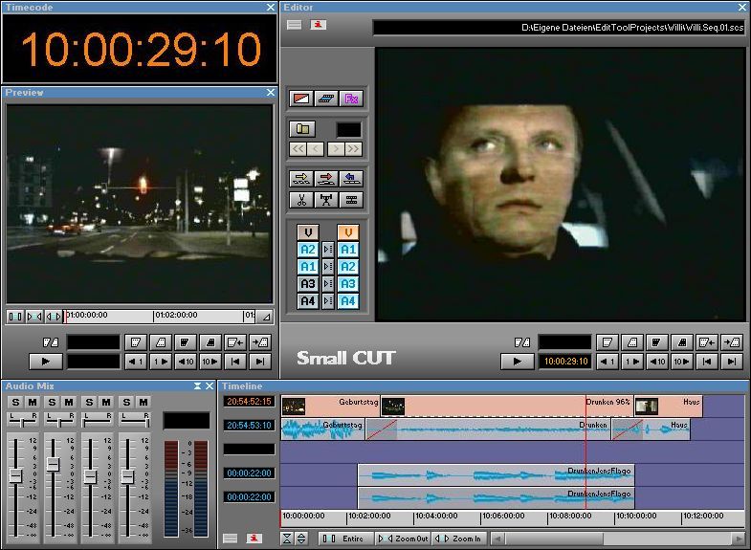Expand the Preview ruler corner triangle
Image resolution: width=751 pixels, height=550 pixels.
pyautogui.click(x=265, y=317)
